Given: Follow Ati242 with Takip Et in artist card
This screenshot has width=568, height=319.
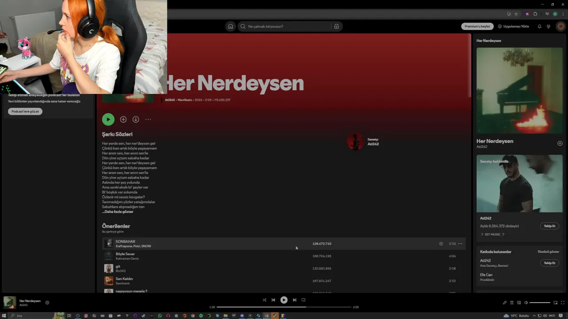Looking at the screenshot, I should click(550, 226).
